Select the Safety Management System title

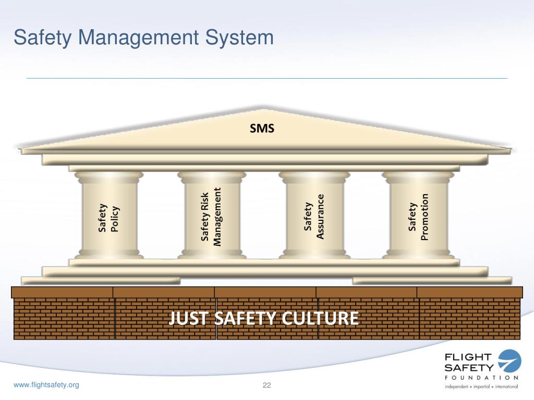(143, 37)
